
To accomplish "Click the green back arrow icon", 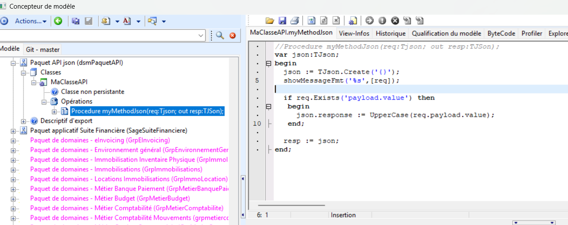I will [58, 21].
